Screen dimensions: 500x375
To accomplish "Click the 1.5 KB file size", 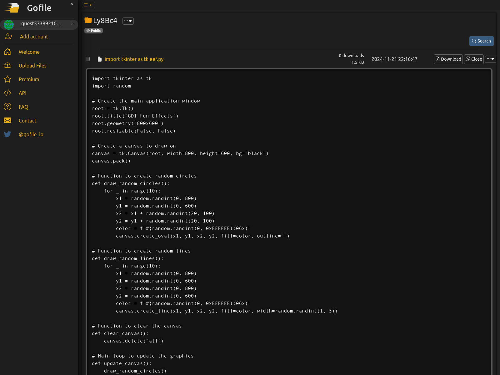I will tap(358, 62).
